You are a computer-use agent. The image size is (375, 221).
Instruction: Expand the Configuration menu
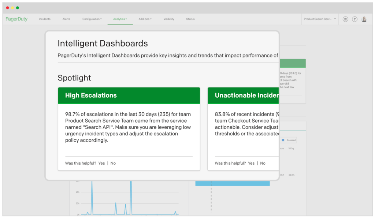coord(92,19)
